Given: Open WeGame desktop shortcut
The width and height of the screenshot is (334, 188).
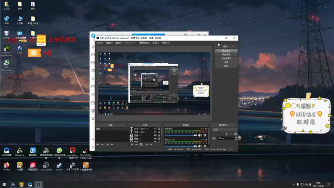Looking at the screenshot, I should click(20, 152).
